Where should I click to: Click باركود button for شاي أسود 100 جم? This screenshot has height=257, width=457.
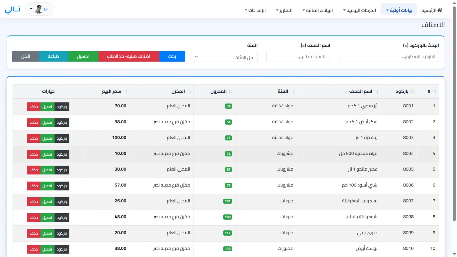(x=62, y=186)
